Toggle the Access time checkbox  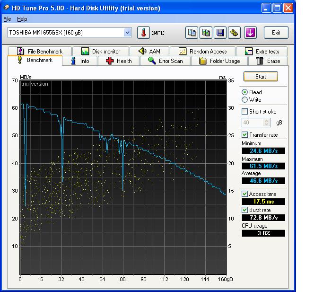pos(244,194)
